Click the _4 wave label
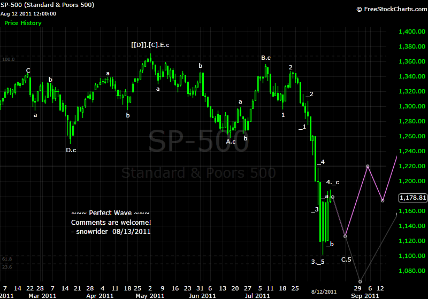The image size is (428, 299). coord(320,162)
